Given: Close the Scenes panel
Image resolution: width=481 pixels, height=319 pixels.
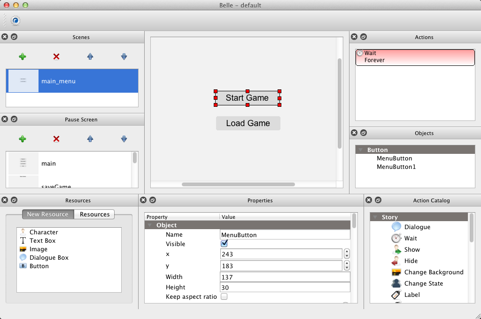Looking at the screenshot, I should [5, 37].
